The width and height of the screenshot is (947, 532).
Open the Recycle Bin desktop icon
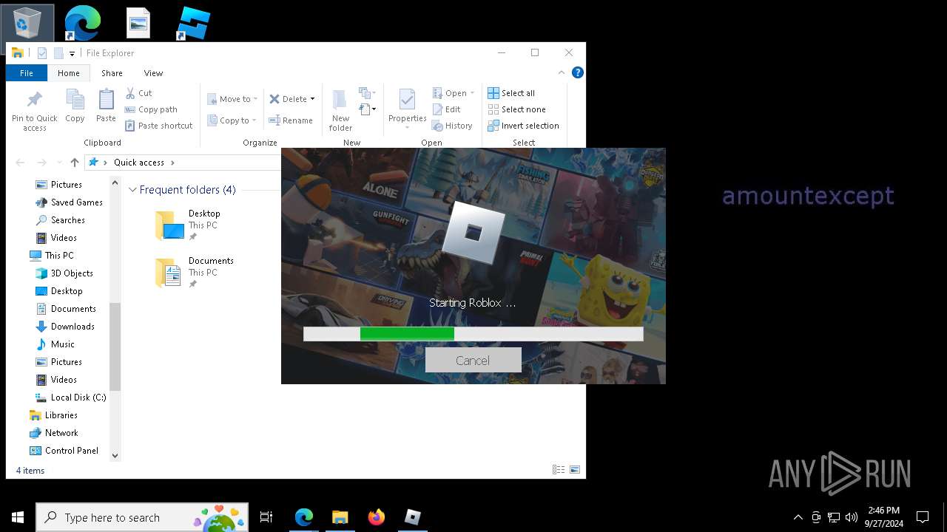[27, 22]
